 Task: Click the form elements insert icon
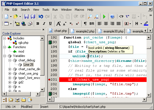(x=30, y=24)
